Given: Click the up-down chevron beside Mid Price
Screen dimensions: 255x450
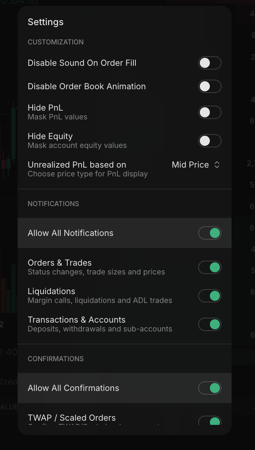Looking at the screenshot, I should tap(217, 165).
